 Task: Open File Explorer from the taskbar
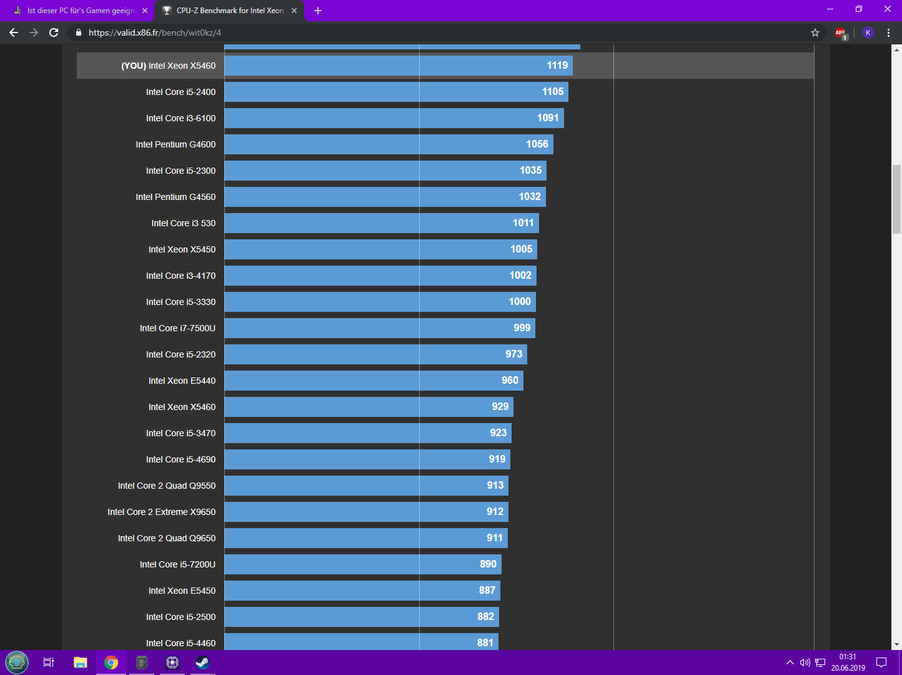pos(81,662)
